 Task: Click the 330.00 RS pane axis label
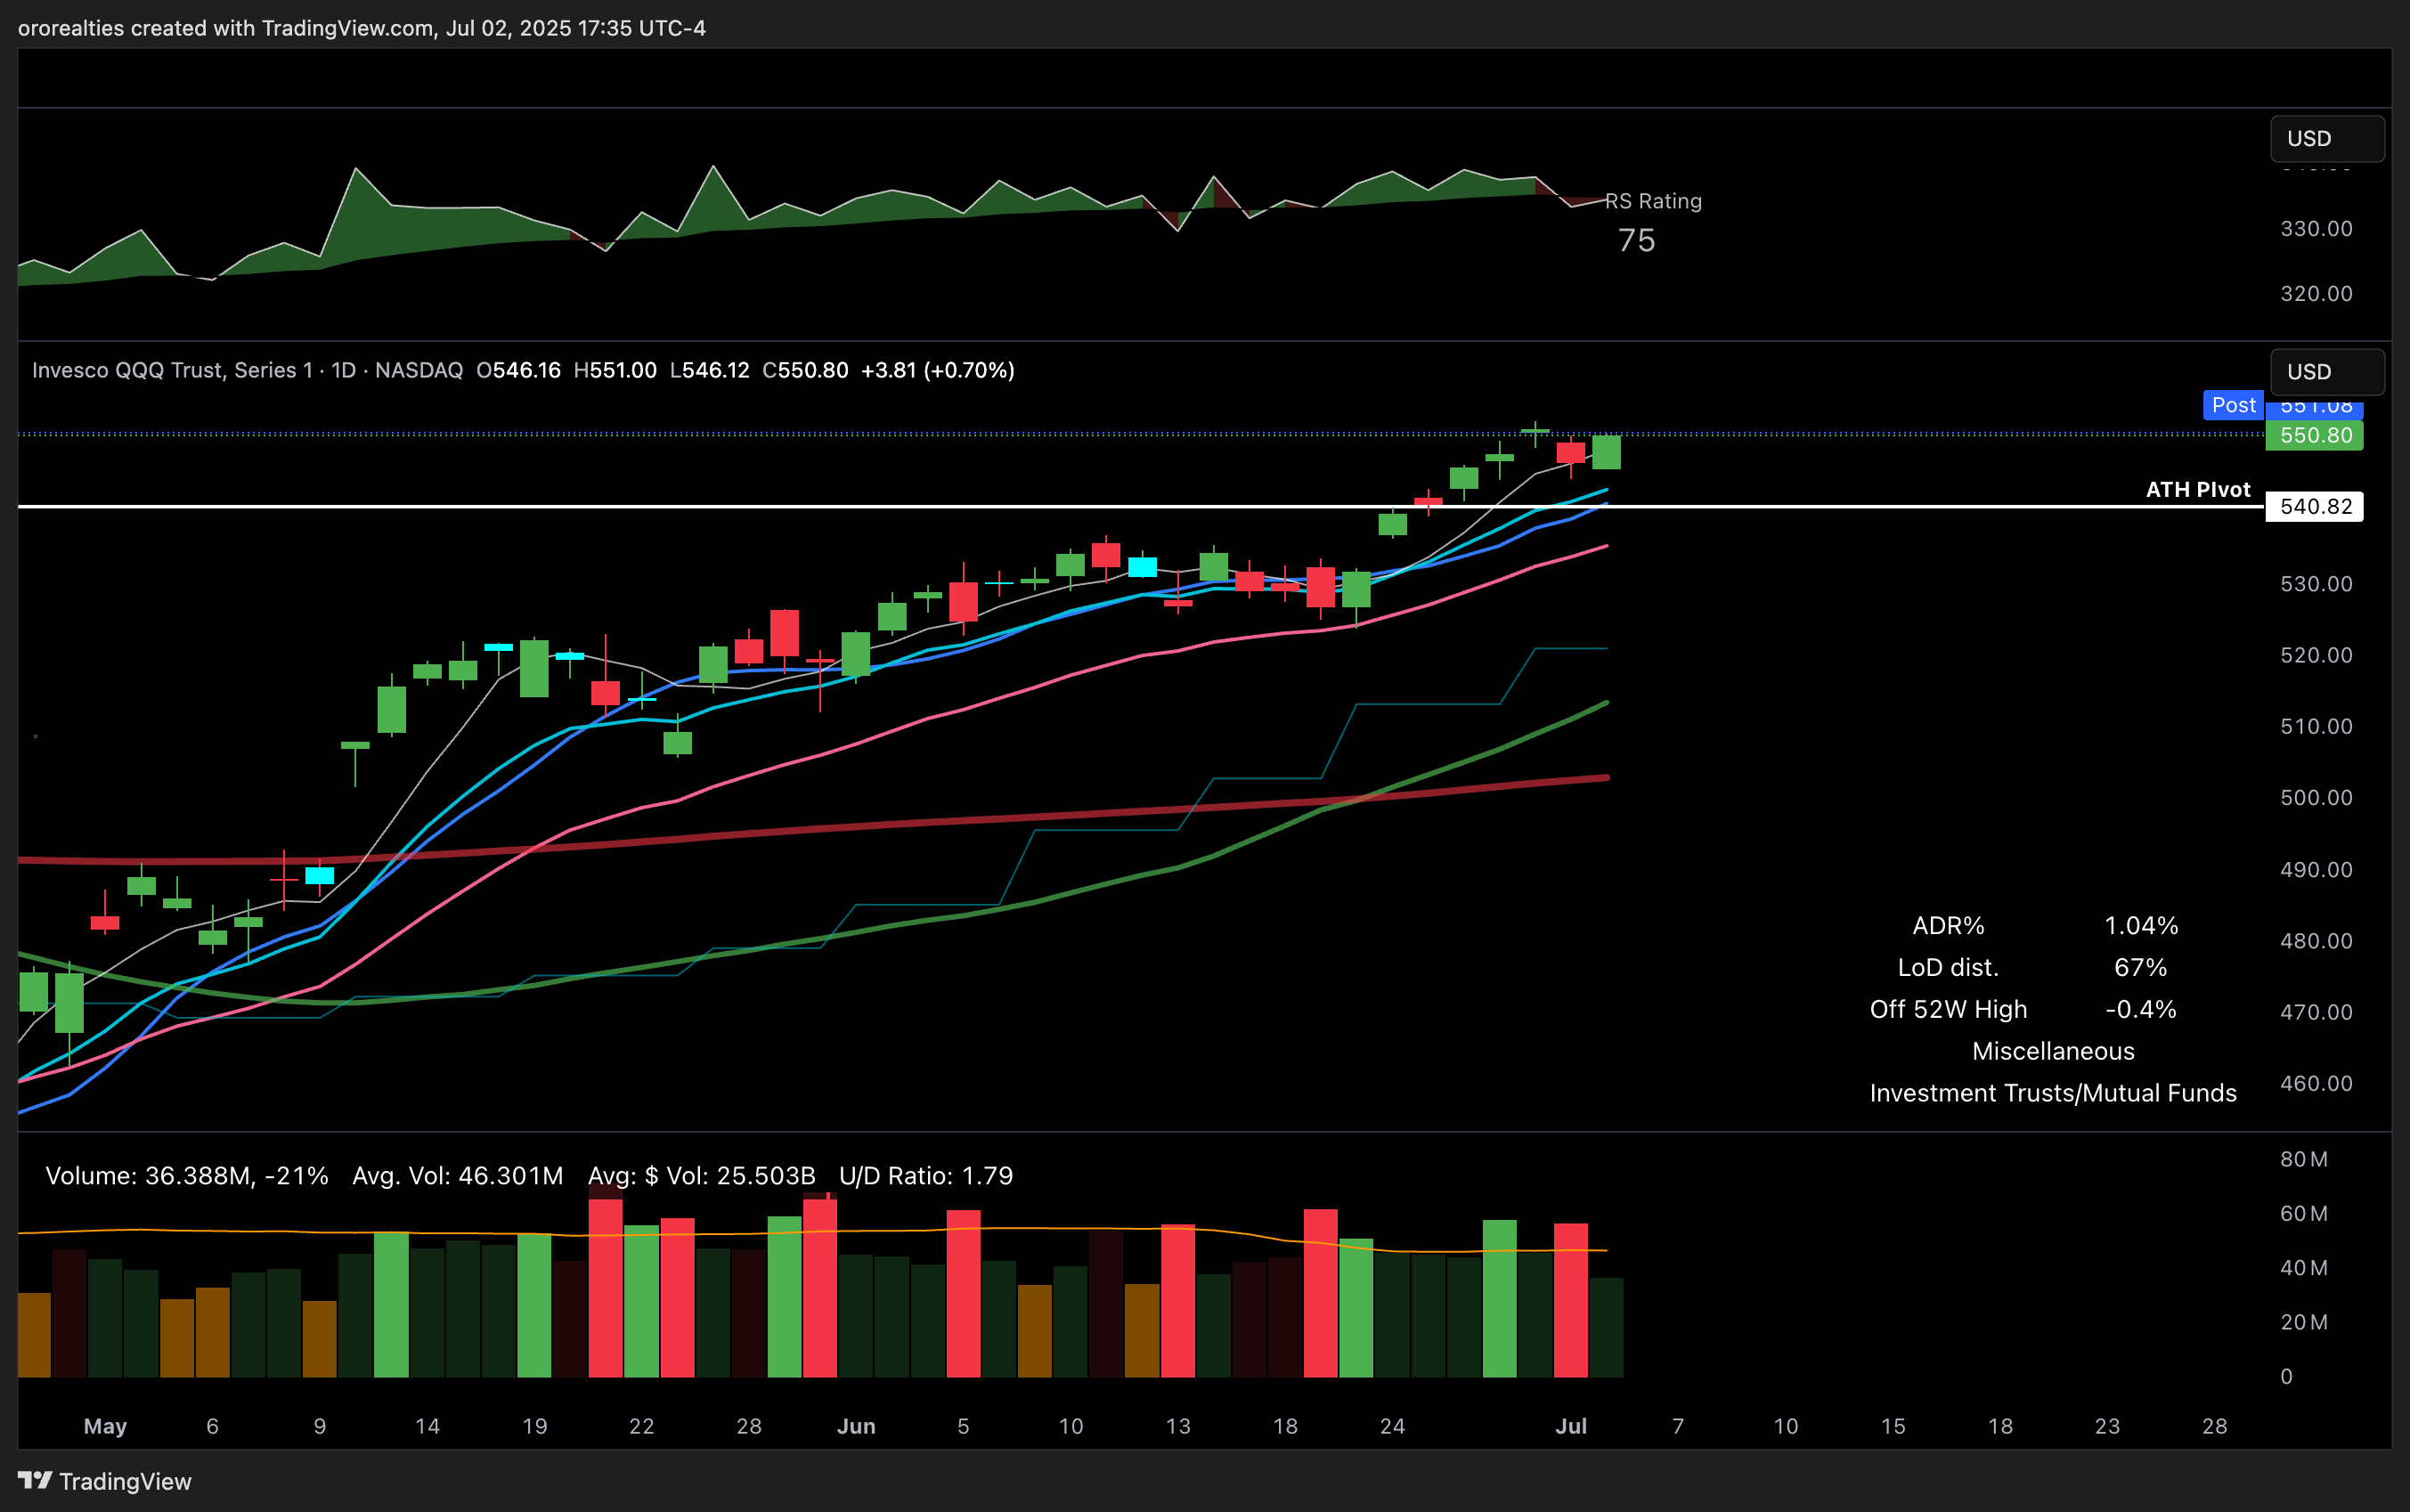(x=2316, y=229)
